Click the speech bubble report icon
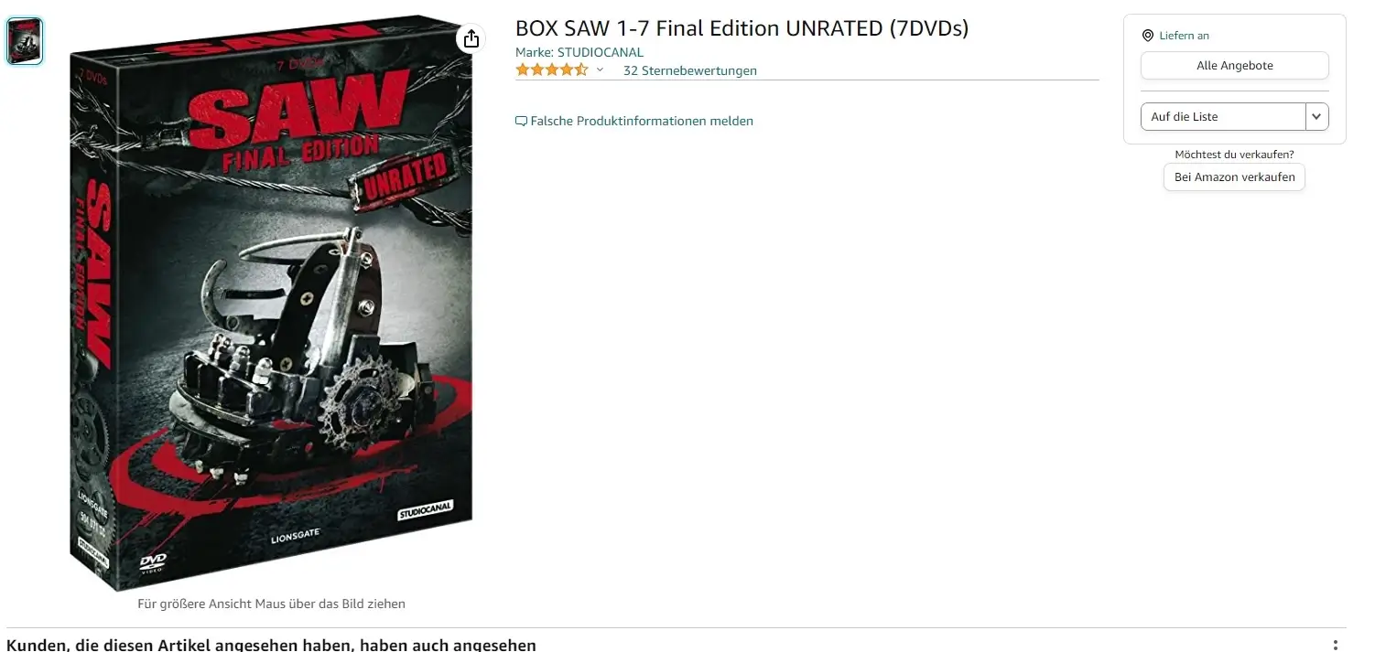 [x=521, y=121]
